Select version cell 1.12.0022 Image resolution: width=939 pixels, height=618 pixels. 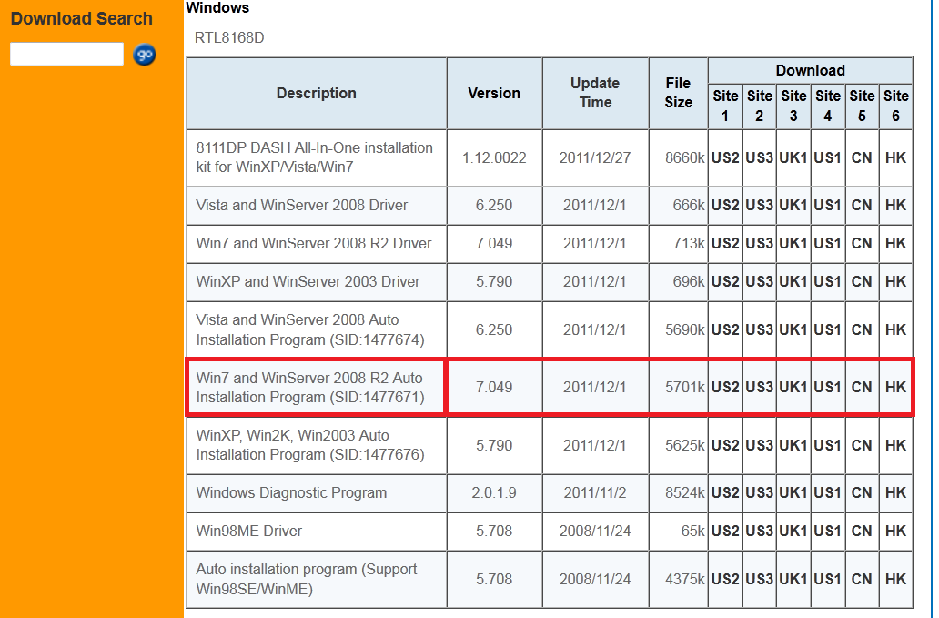pyautogui.click(x=494, y=158)
